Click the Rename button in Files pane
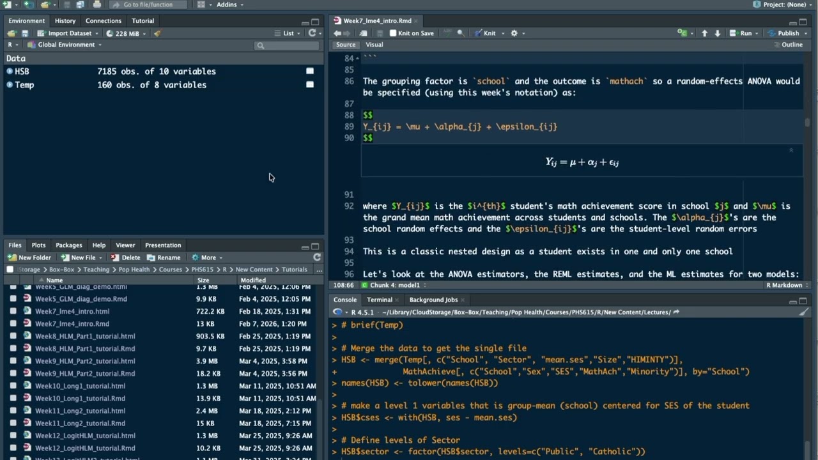818x460 pixels. [x=164, y=257]
